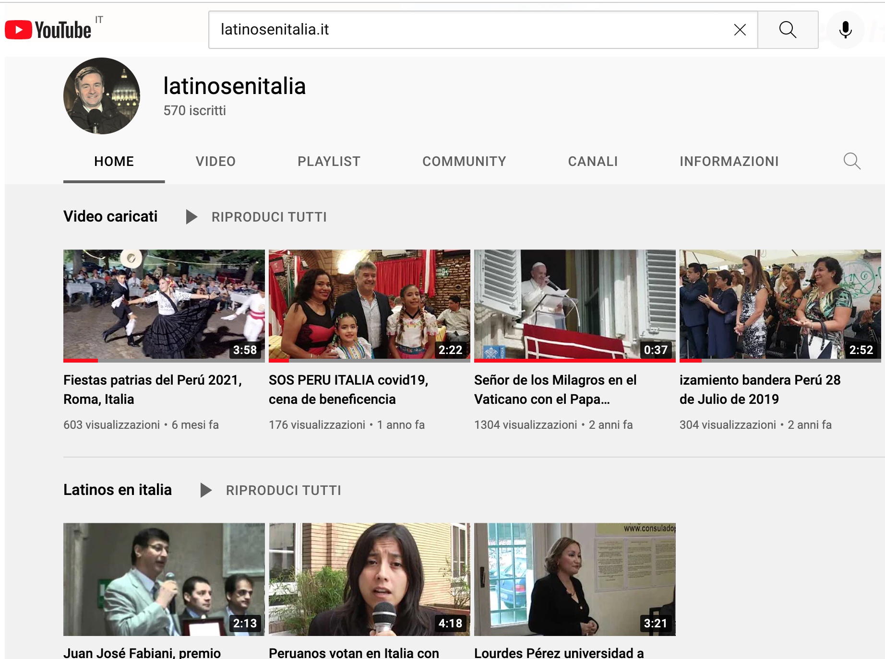This screenshot has width=885, height=659.
Task: Click title SOS PERU ITALIA covid19
Action: (x=348, y=389)
